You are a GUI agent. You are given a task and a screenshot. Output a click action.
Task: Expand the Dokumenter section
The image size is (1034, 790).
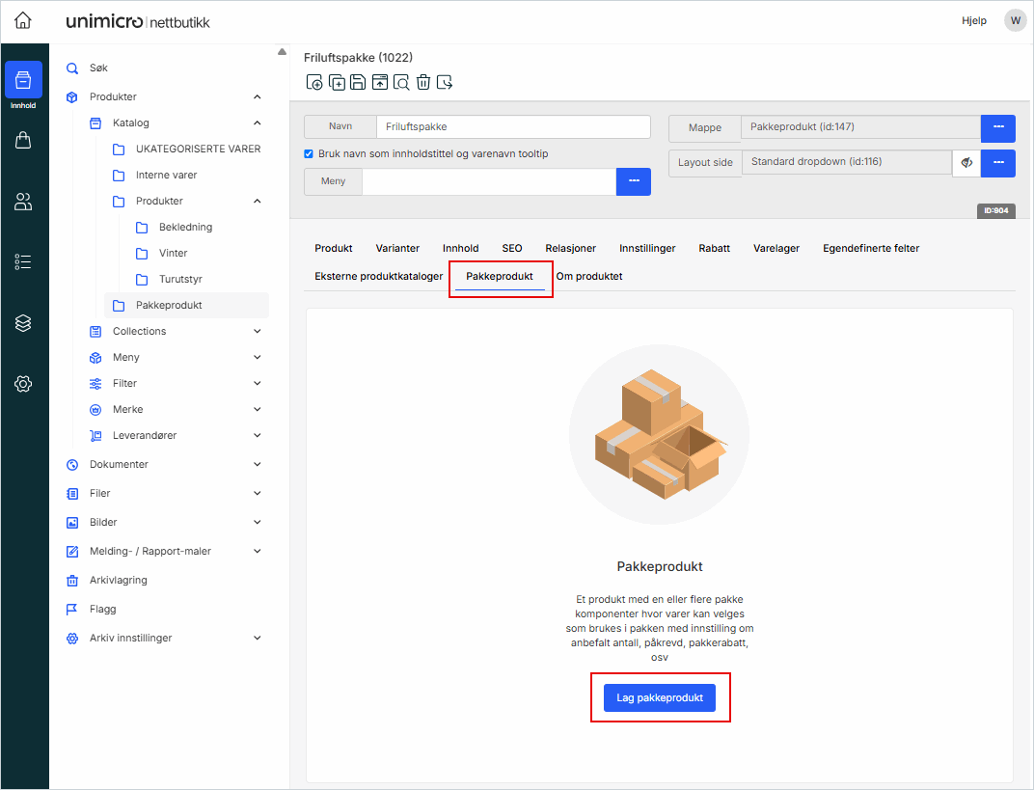pyautogui.click(x=257, y=464)
